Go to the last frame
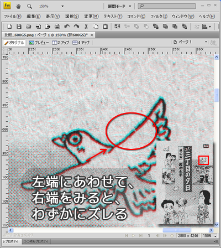 pyautogui.click(x=141, y=236)
